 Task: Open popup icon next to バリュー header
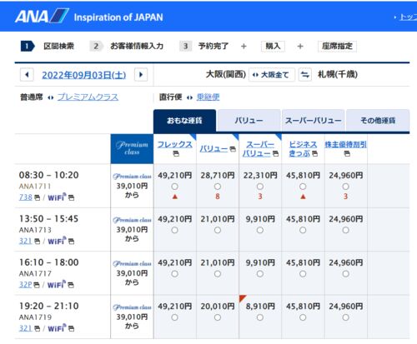tap(233, 149)
